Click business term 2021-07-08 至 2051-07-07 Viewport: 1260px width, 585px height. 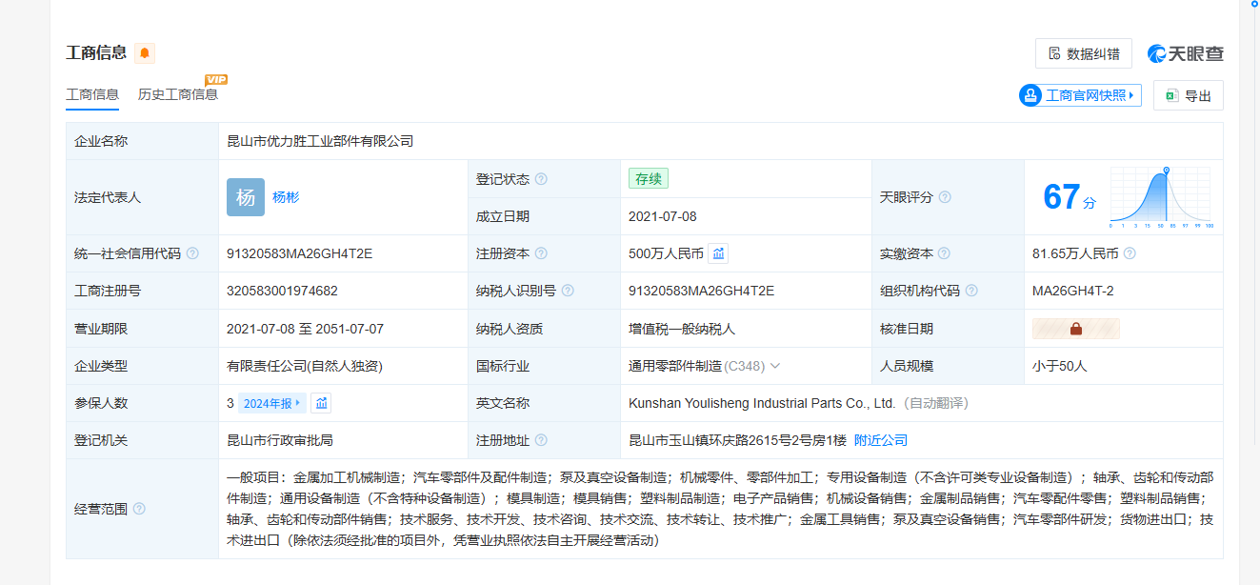305,329
